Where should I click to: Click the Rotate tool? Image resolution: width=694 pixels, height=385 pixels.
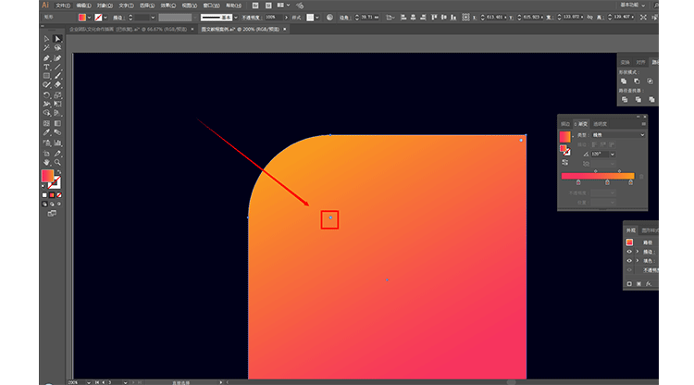(46, 94)
